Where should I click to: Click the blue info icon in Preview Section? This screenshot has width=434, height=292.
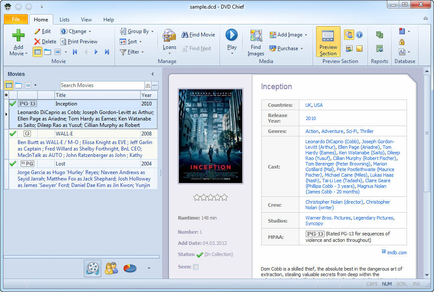[359, 35]
